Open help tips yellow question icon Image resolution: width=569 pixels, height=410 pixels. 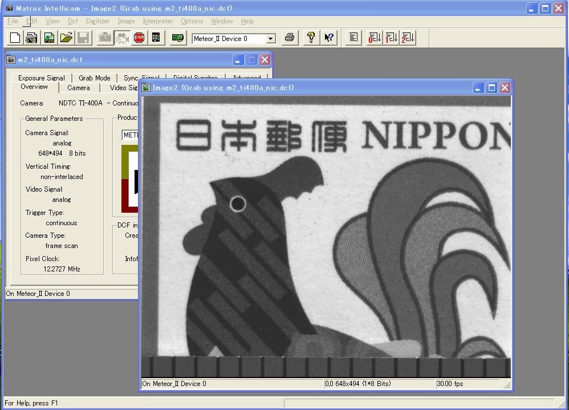click(311, 38)
